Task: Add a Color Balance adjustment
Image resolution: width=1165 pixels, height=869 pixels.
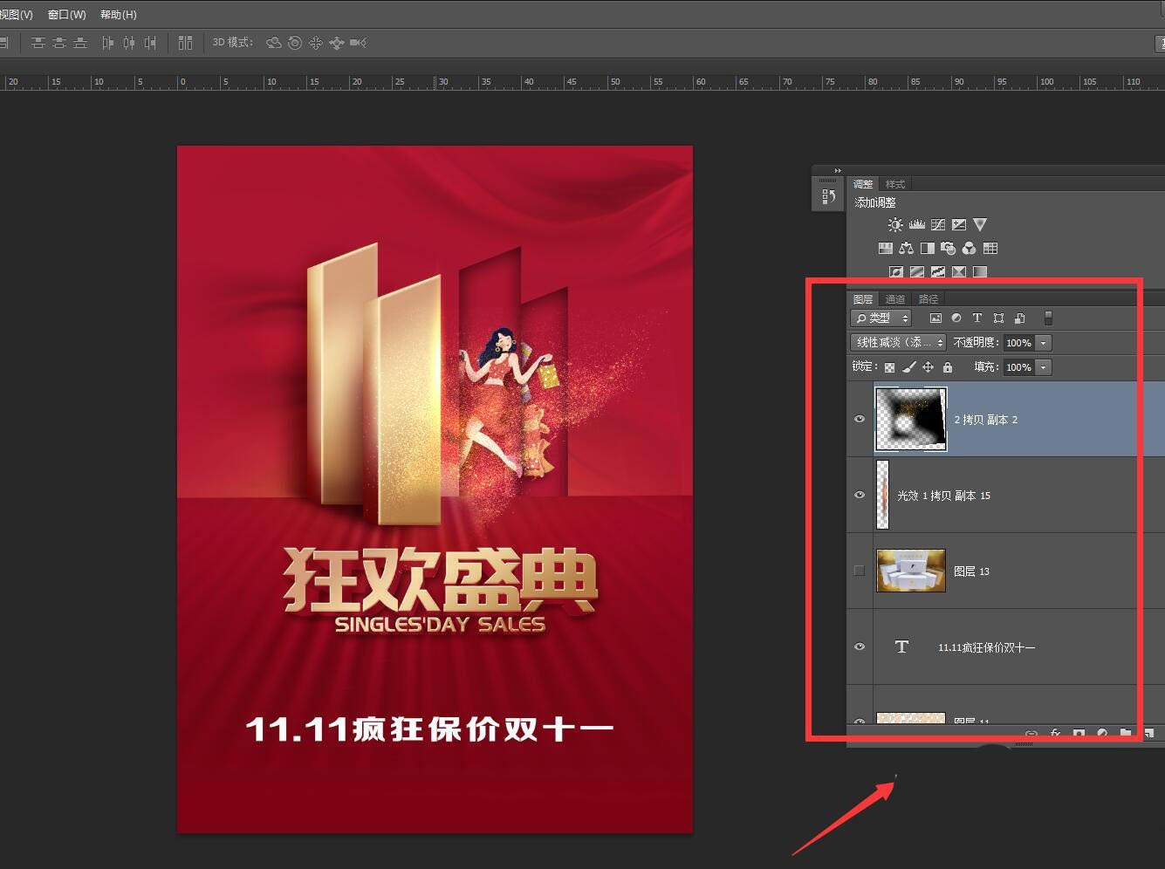Action: tap(906, 249)
